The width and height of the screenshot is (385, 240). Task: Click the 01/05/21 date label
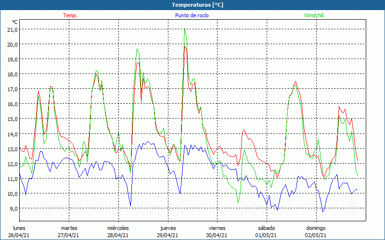pyautogui.click(x=266, y=235)
